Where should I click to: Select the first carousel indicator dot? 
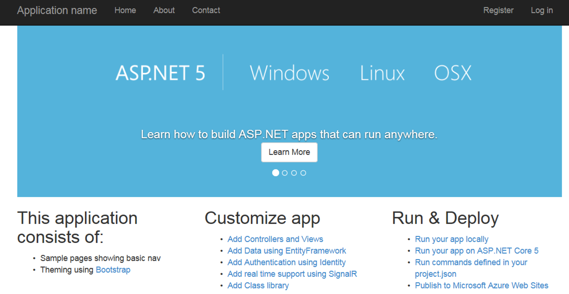click(275, 173)
